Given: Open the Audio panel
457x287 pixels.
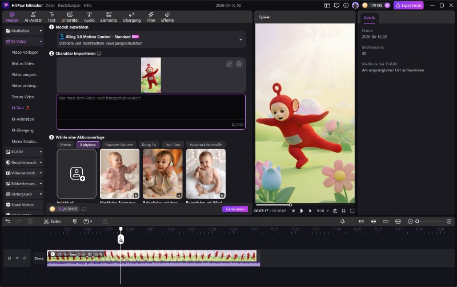Looking at the screenshot, I should tap(89, 17).
